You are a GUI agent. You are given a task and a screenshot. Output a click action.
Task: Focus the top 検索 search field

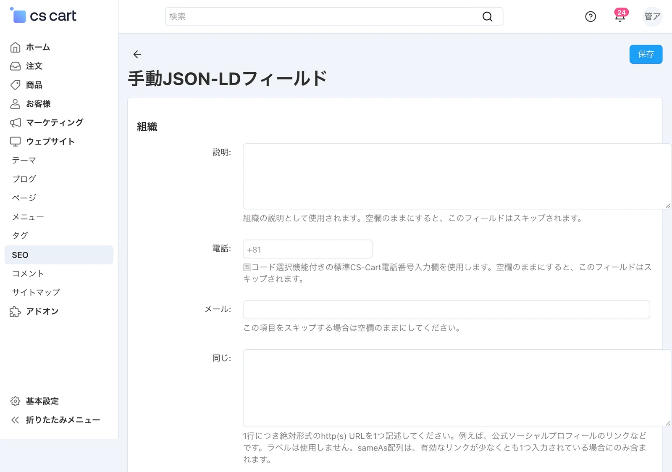[x=334, y=16]
